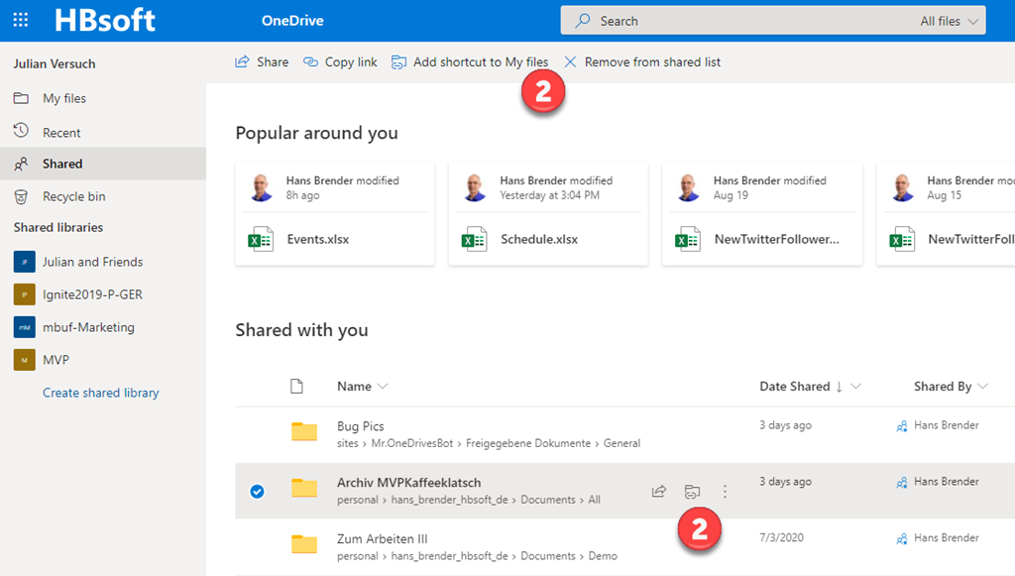This screenshot has height=576, width=1015.
Task: Uncheck the Archiv MVPKaffeeklatsch selection checkbox
Action: point(257,491)
